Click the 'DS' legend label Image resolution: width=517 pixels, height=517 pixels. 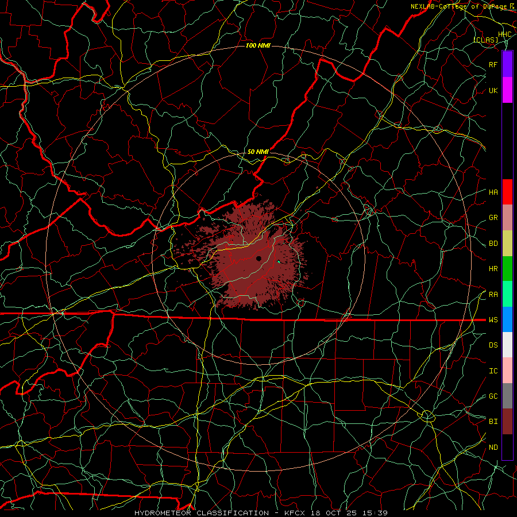pos(493,345)
